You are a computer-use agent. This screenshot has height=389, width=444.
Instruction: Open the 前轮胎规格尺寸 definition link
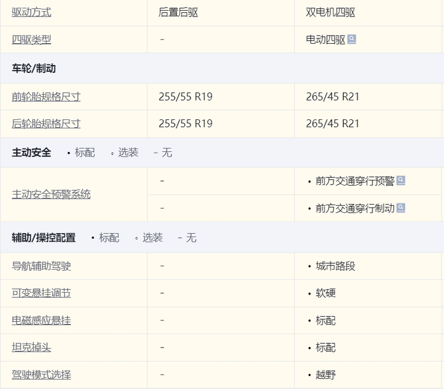[46, 97]
